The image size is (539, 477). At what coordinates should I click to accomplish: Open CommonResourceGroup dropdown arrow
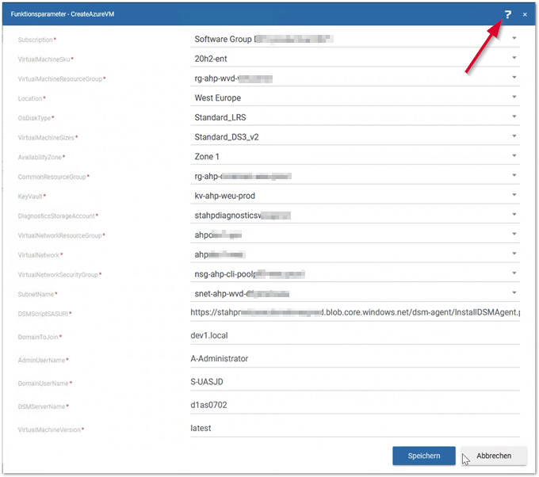(514, 175)
